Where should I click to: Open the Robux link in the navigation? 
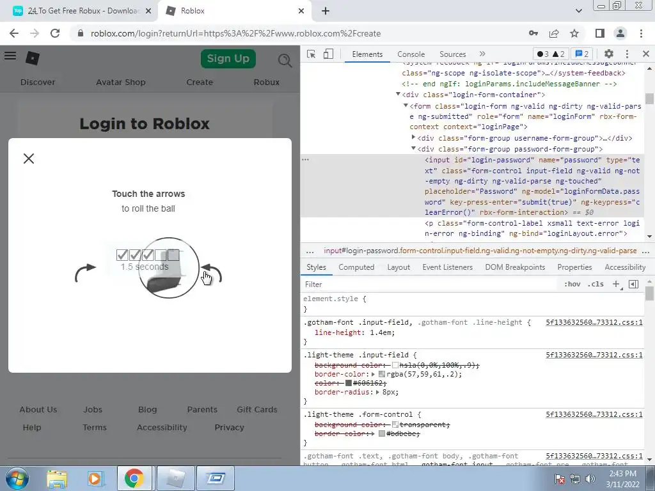click(x=267, y=82)
